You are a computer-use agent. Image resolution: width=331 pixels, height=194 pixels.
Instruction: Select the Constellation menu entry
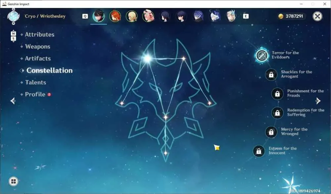click(x=49, y=70)
